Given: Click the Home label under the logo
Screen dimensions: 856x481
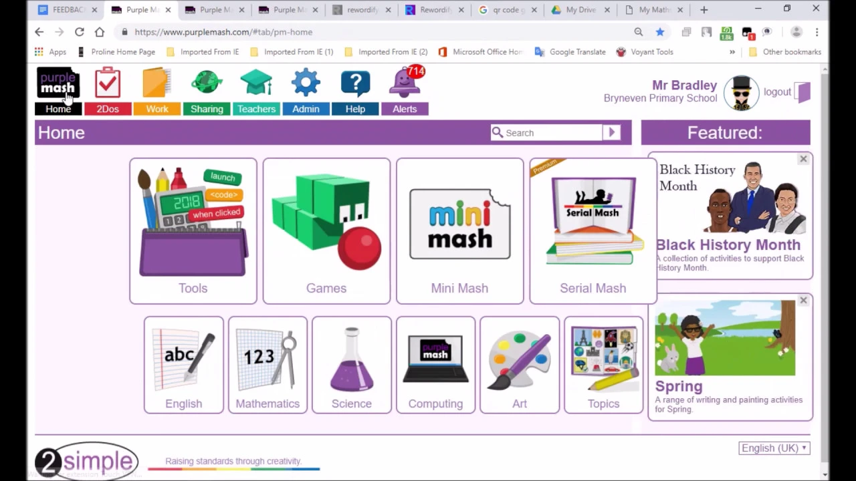Looking at the screenshot, I should pyautogui.click(x=58, y=109).
